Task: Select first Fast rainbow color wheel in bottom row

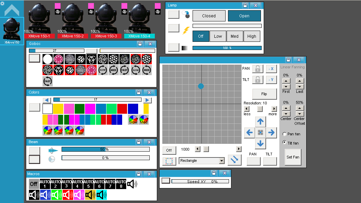Action: click(x=47, y=131)
